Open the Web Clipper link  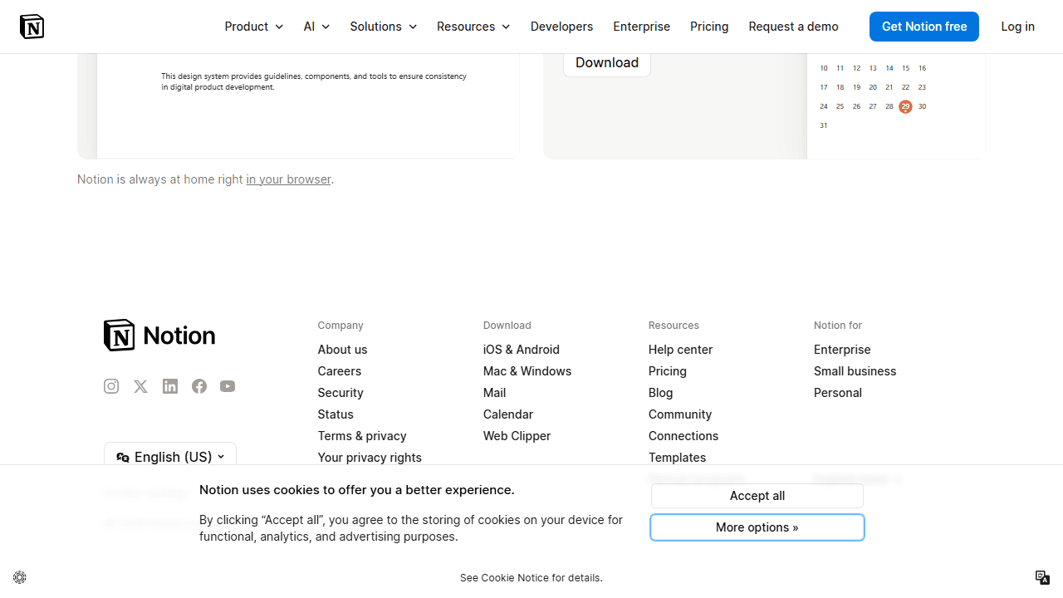point(517,436)
